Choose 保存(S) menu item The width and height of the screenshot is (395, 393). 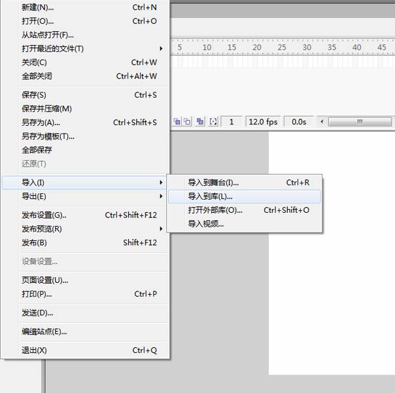[x=86, y=95]
